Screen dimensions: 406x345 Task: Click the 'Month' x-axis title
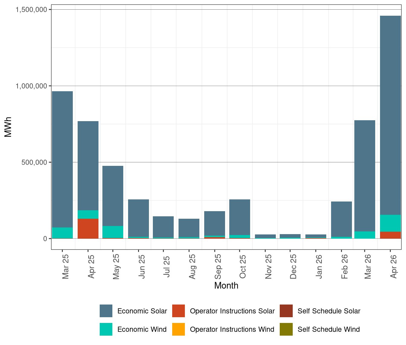[x=226, y=285]
